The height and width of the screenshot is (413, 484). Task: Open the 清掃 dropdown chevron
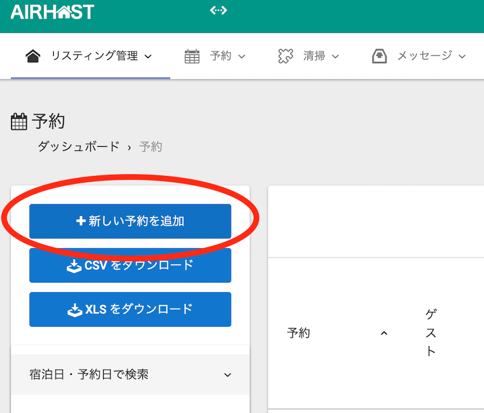coord(335,57)
